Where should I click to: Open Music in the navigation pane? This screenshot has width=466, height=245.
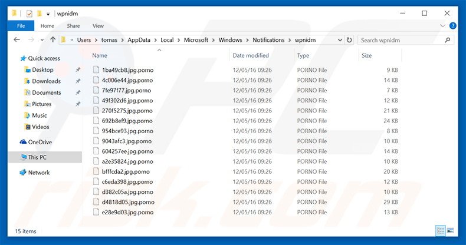[x=35, y=115]
